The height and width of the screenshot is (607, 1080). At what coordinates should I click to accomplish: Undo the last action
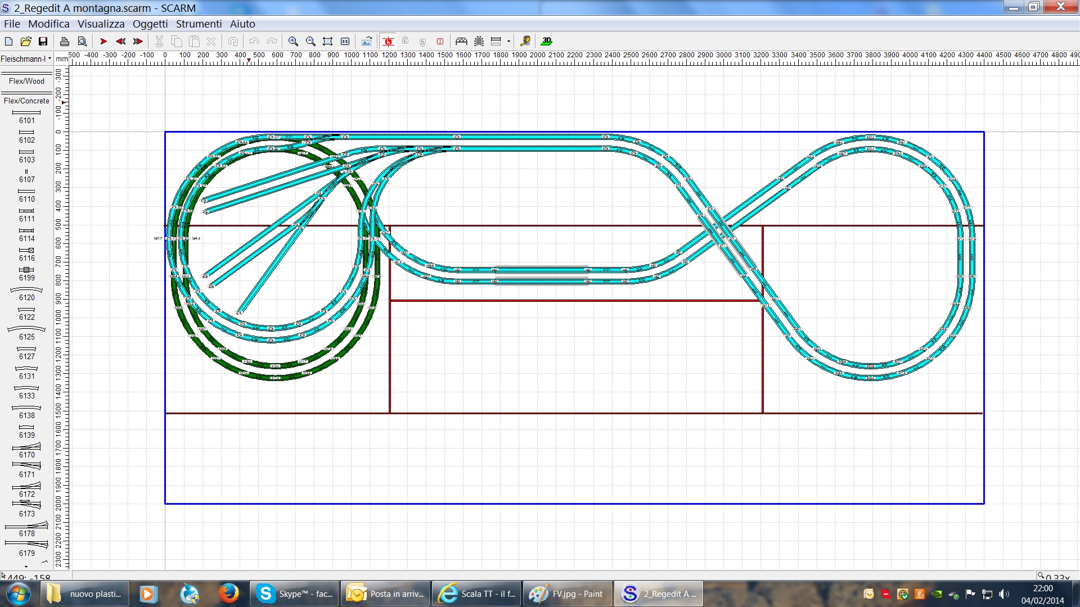point(254,42)
